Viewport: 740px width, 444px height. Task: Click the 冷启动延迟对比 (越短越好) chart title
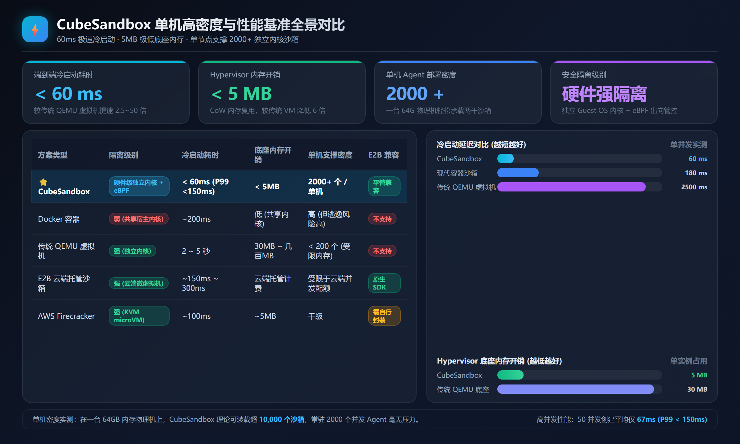pyautogui.click(x=481, y=145)
